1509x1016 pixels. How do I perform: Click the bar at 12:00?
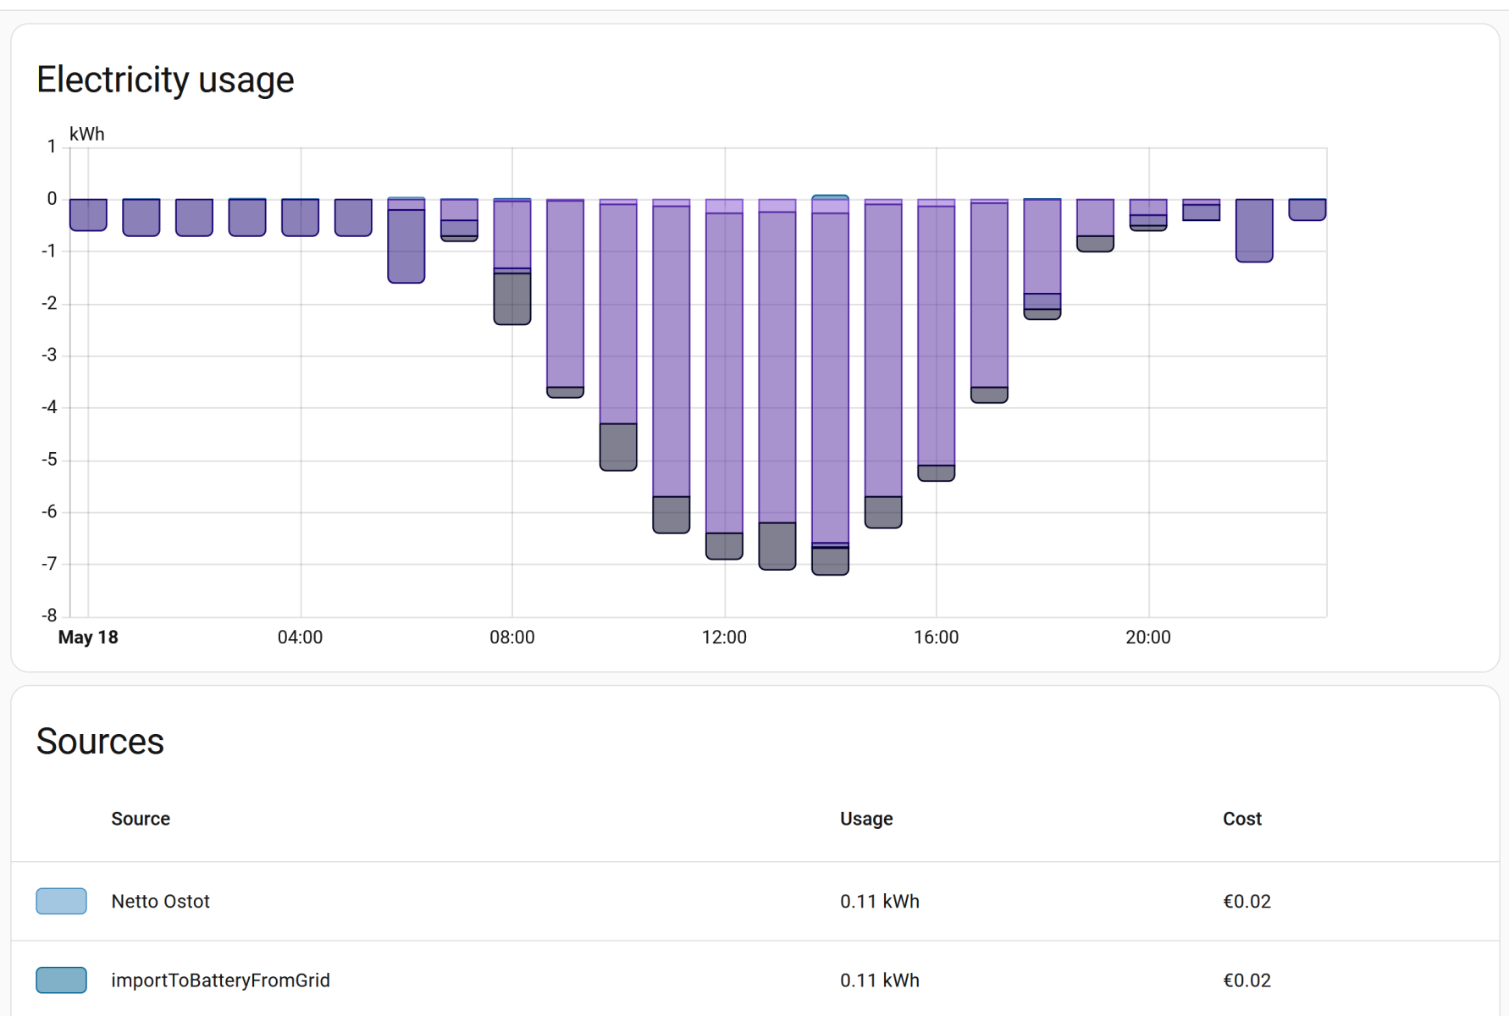pos(724,379)
